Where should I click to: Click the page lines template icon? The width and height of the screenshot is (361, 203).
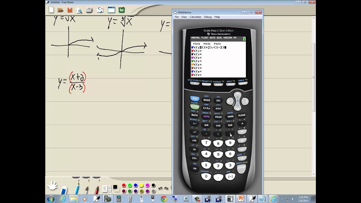[x=105, y=189]
